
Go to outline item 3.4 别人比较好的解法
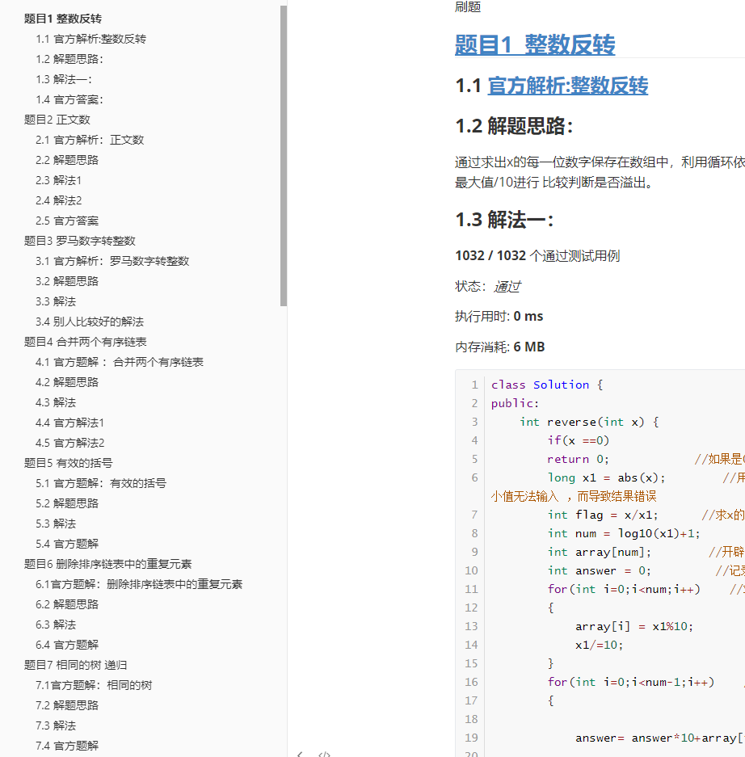point(90,322)
